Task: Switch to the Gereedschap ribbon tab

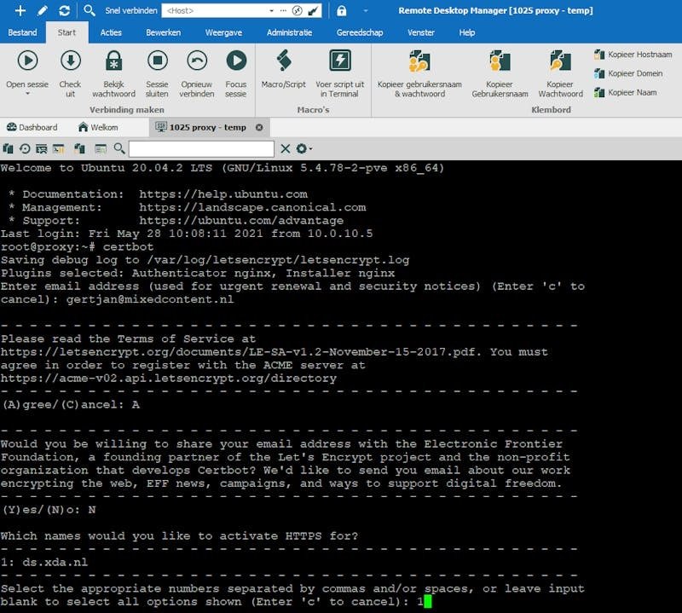Action: [x=360, y=32]
